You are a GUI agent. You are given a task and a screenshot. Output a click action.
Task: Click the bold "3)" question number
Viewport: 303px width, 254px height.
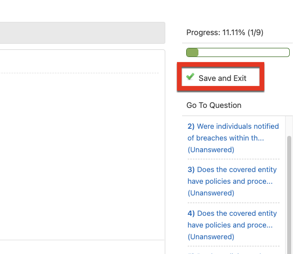click(x=191, y=170)
